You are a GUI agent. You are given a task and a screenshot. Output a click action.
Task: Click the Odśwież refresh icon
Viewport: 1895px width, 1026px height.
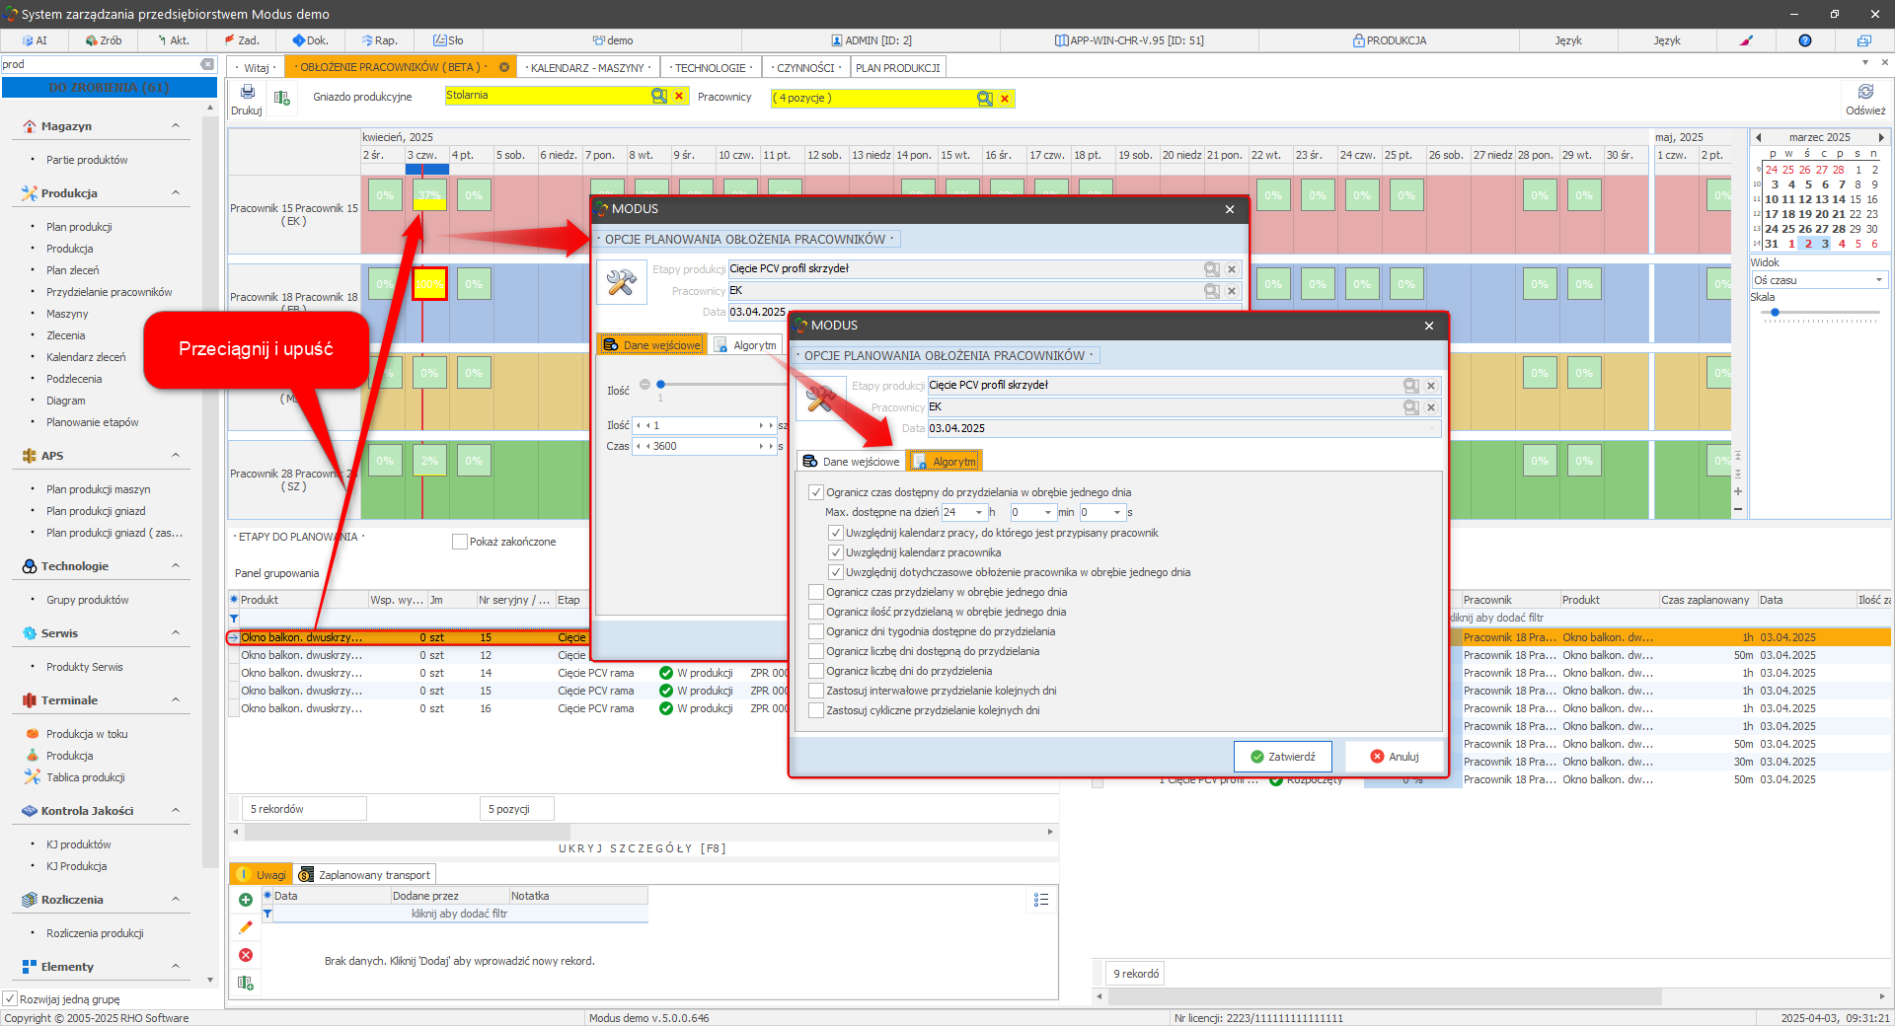[x=1864, y=93]
